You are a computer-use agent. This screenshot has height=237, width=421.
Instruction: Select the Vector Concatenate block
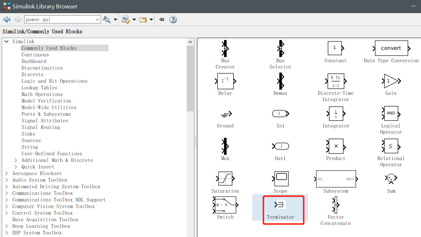pyautogui.click(x=336, y=205)
